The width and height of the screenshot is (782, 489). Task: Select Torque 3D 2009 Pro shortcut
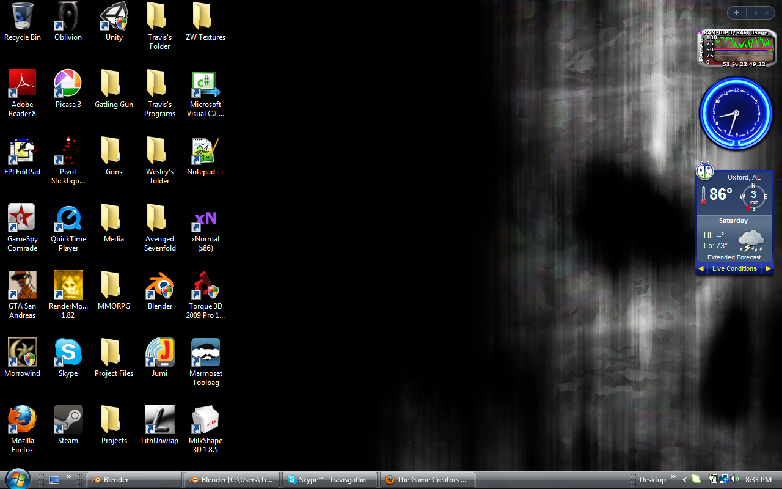(x=205, y=295)
